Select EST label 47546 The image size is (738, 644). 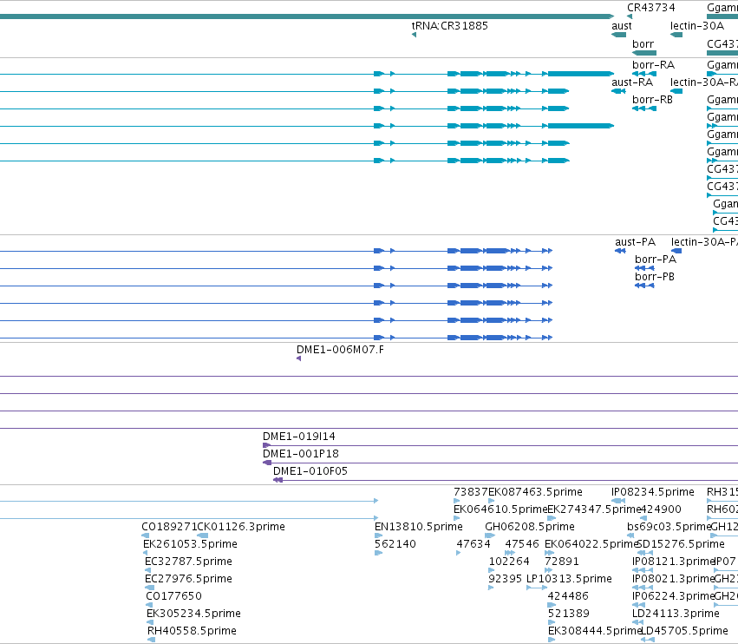pos(522,544)
